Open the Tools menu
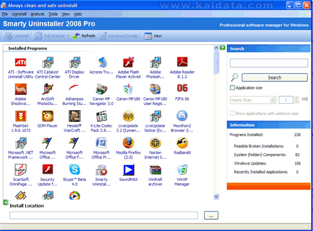This screenshot has width=313, height=231. [x=53, y=14]
